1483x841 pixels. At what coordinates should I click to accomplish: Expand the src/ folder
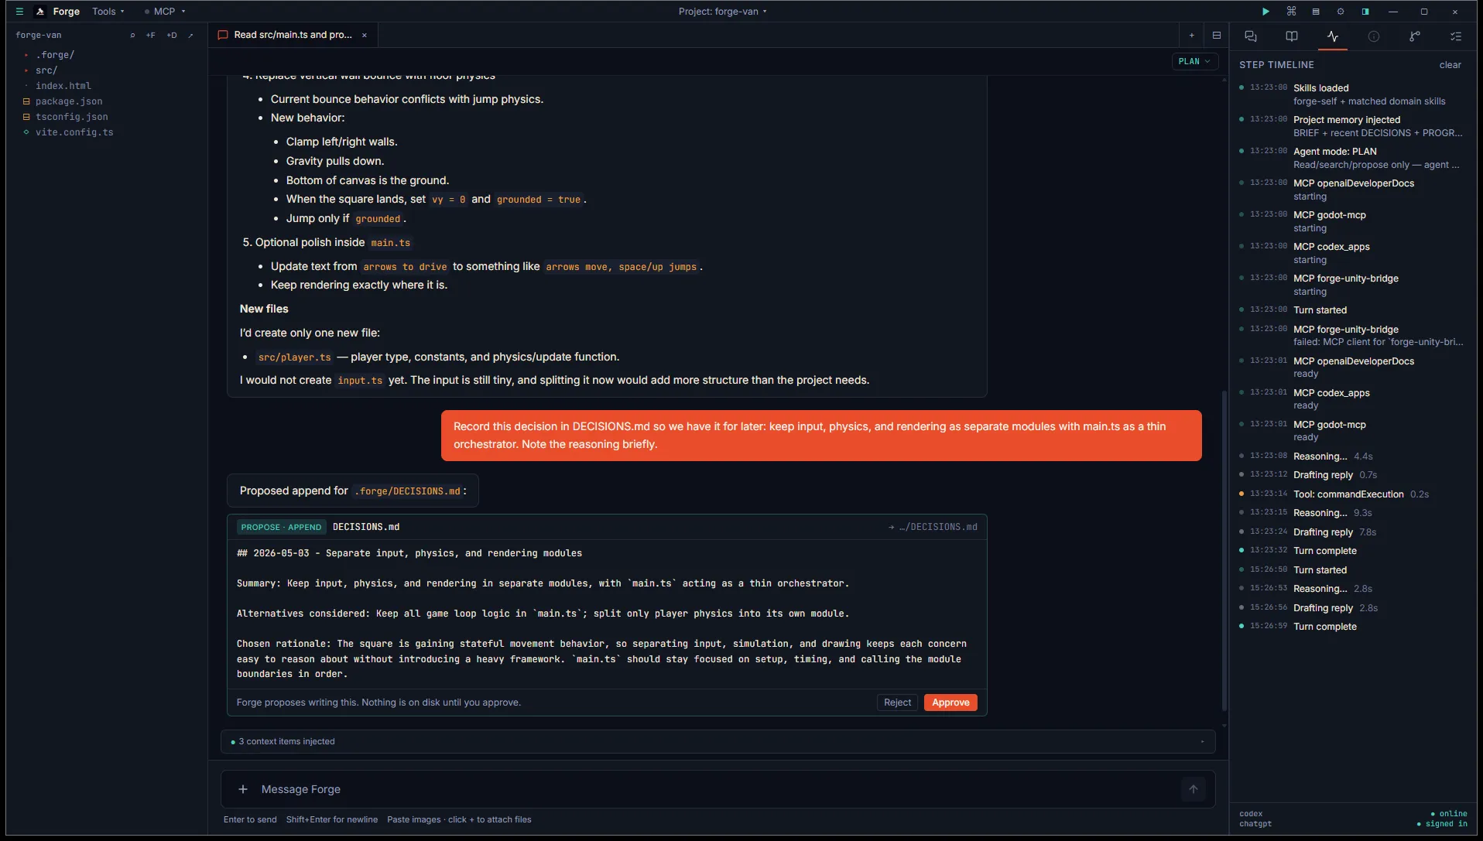pyautogui.click(x=46, y=70)
